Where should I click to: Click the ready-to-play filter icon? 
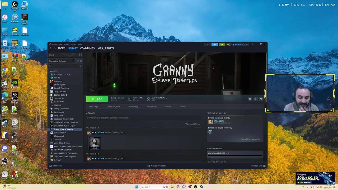pyautogui.click(x=81, y=61)
